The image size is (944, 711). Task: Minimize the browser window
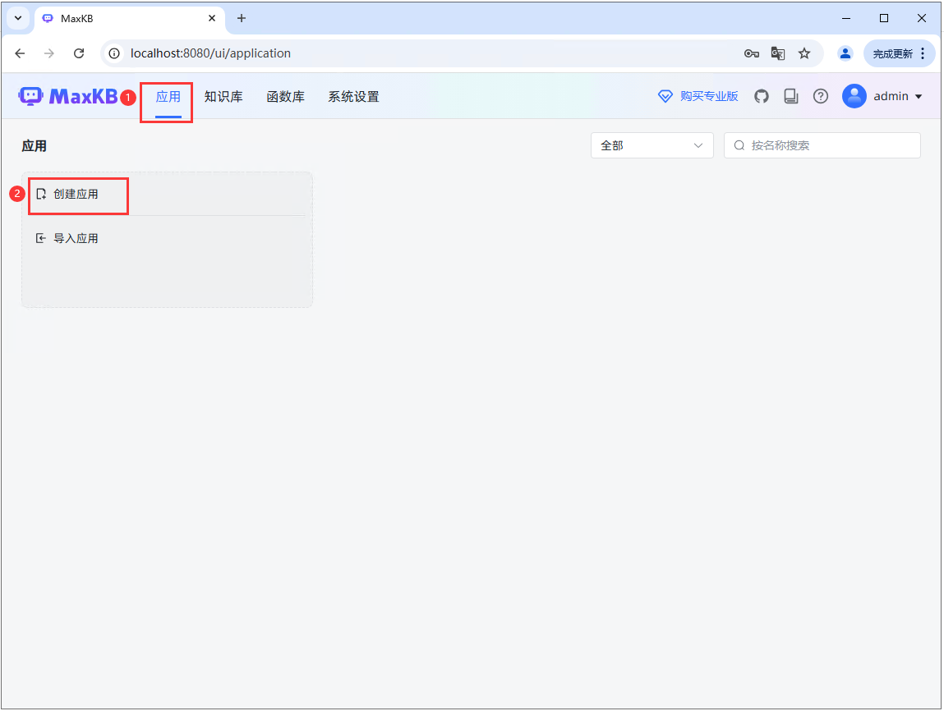[x=846, y=18]
